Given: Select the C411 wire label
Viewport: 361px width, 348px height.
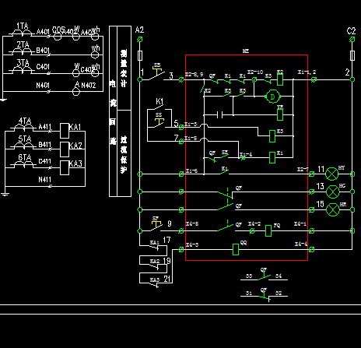Looking at the screenshot, I should click(45, 161).
